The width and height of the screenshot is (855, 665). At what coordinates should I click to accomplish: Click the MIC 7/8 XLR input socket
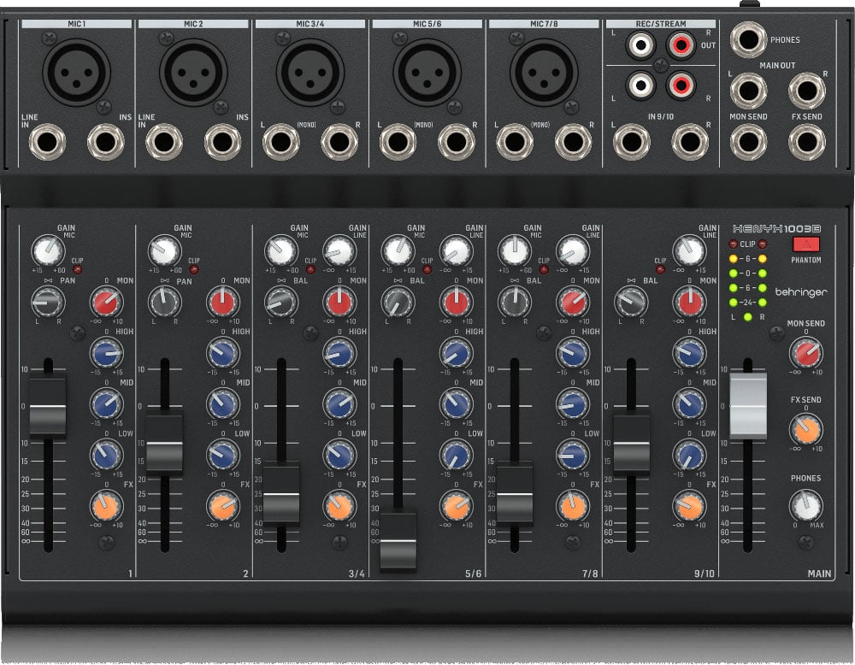tap(544, 72)
